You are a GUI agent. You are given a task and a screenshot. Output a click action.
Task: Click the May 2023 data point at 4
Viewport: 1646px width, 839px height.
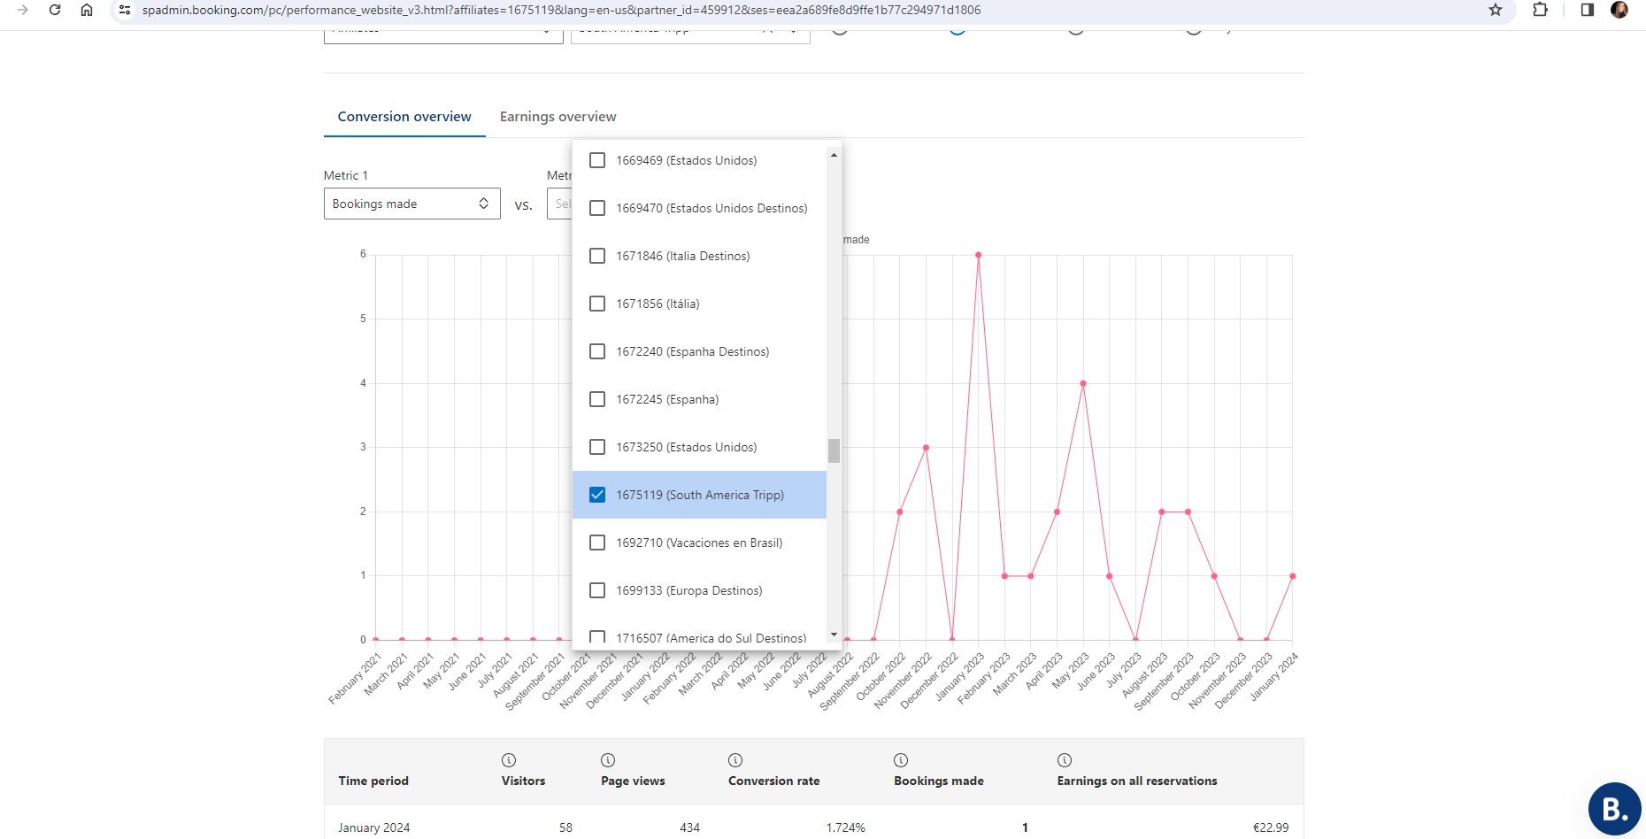tap(1083, 383)
